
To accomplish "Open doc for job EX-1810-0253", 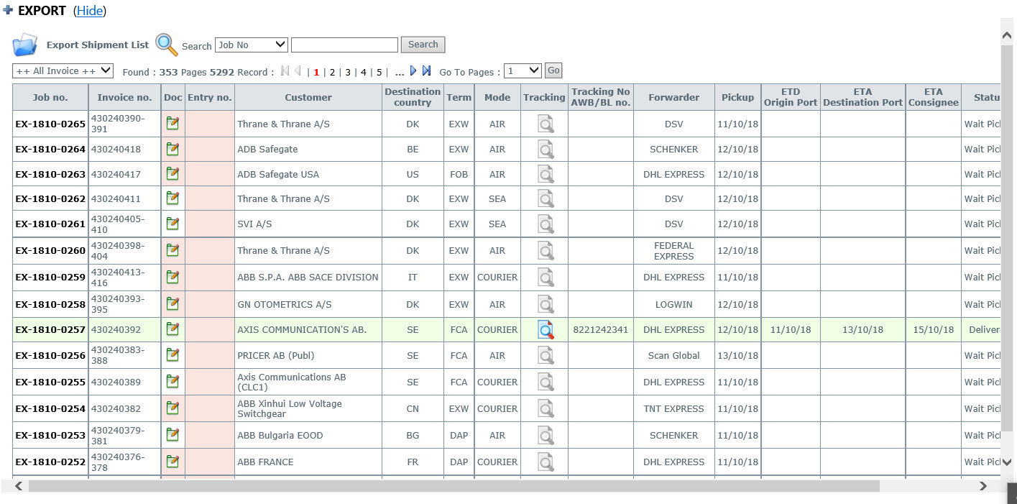I will 172,434.
